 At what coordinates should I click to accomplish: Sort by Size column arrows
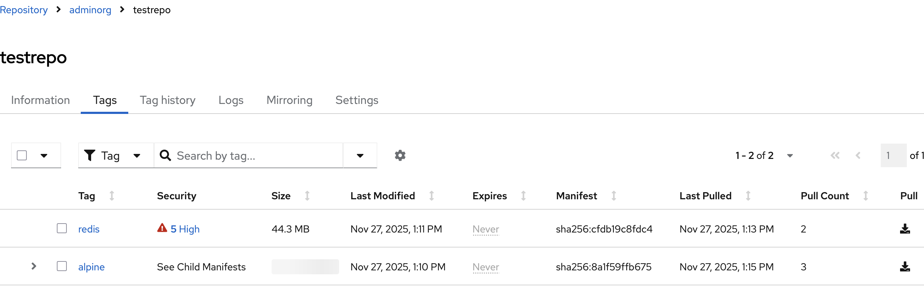pos(307,196)
